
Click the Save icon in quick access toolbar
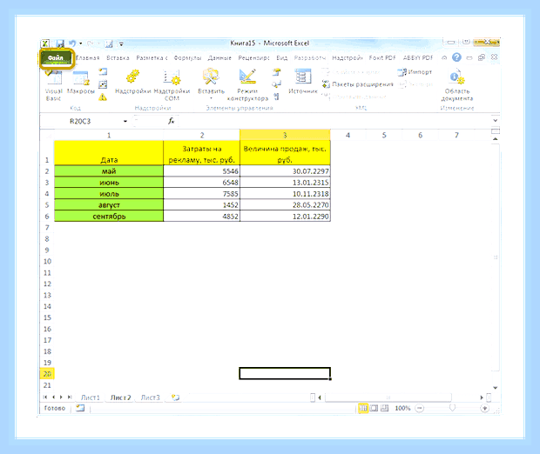coord(60,43)
